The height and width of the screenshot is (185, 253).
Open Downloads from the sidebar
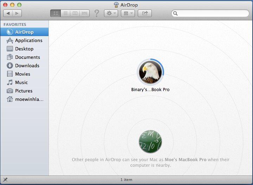click(24, 66)
